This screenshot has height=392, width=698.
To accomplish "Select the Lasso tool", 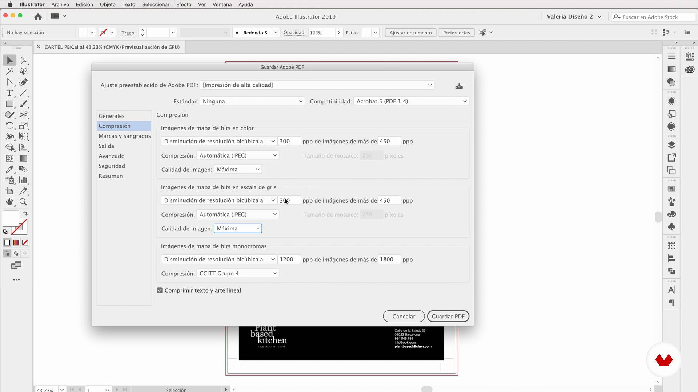I will (23, 71).
